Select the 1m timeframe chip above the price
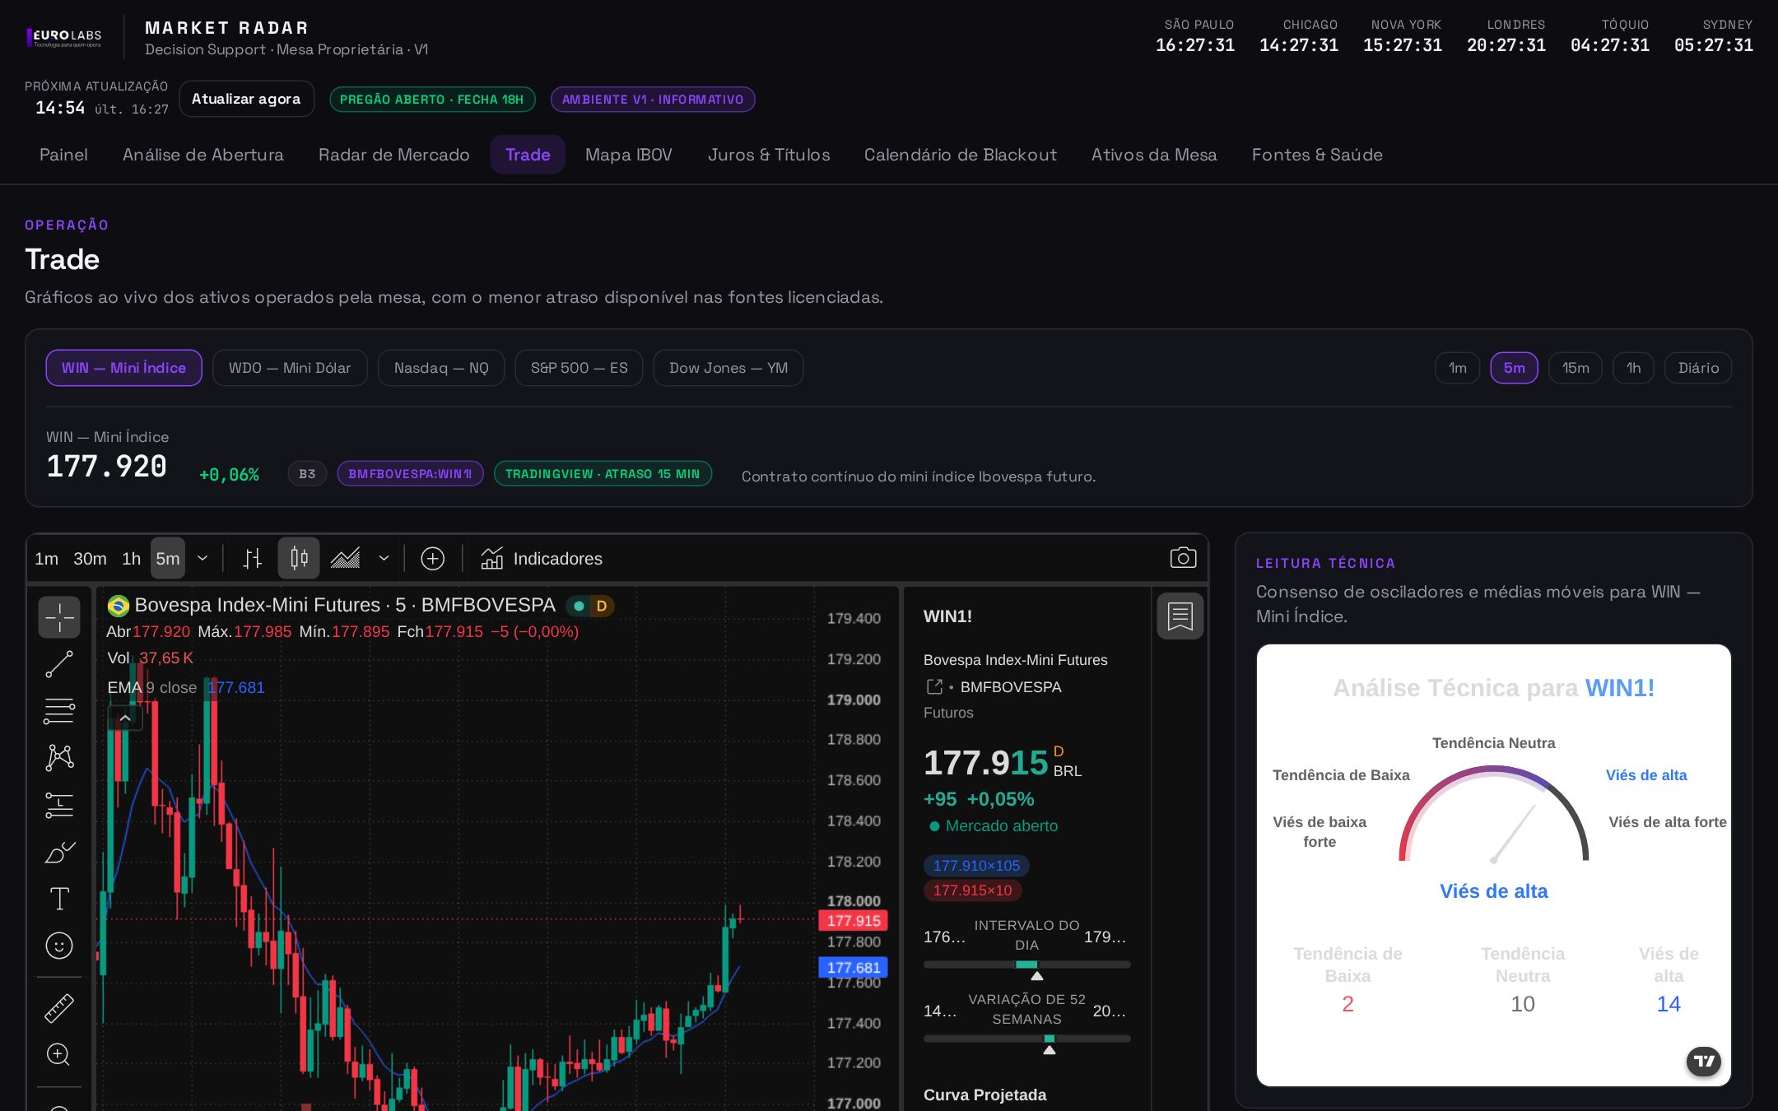Viewport: 1778px width, 1111px height. click(x=1458, y=368)
